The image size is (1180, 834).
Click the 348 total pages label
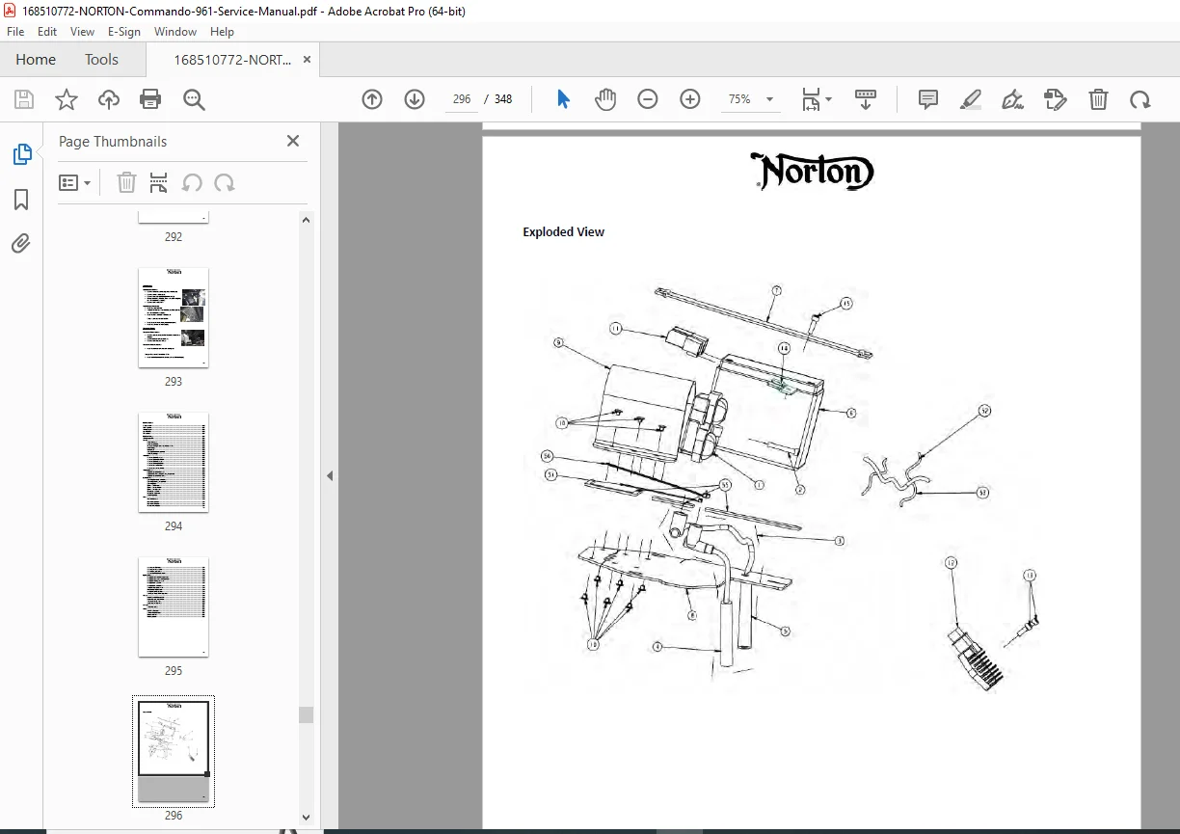503,99
